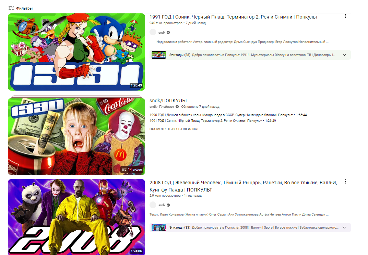Open the 1991 ГОД video title
The width and height of the screenshot is (368, 255).
(234, 17)
